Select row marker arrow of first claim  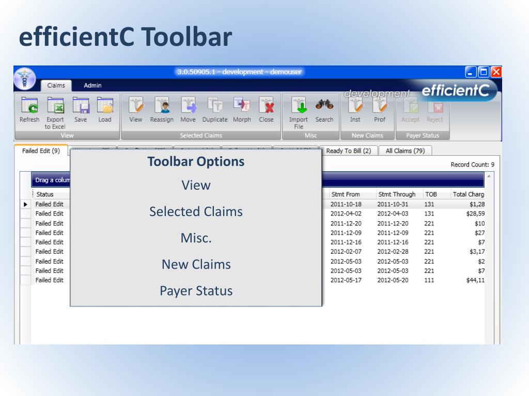pos(26,204)
